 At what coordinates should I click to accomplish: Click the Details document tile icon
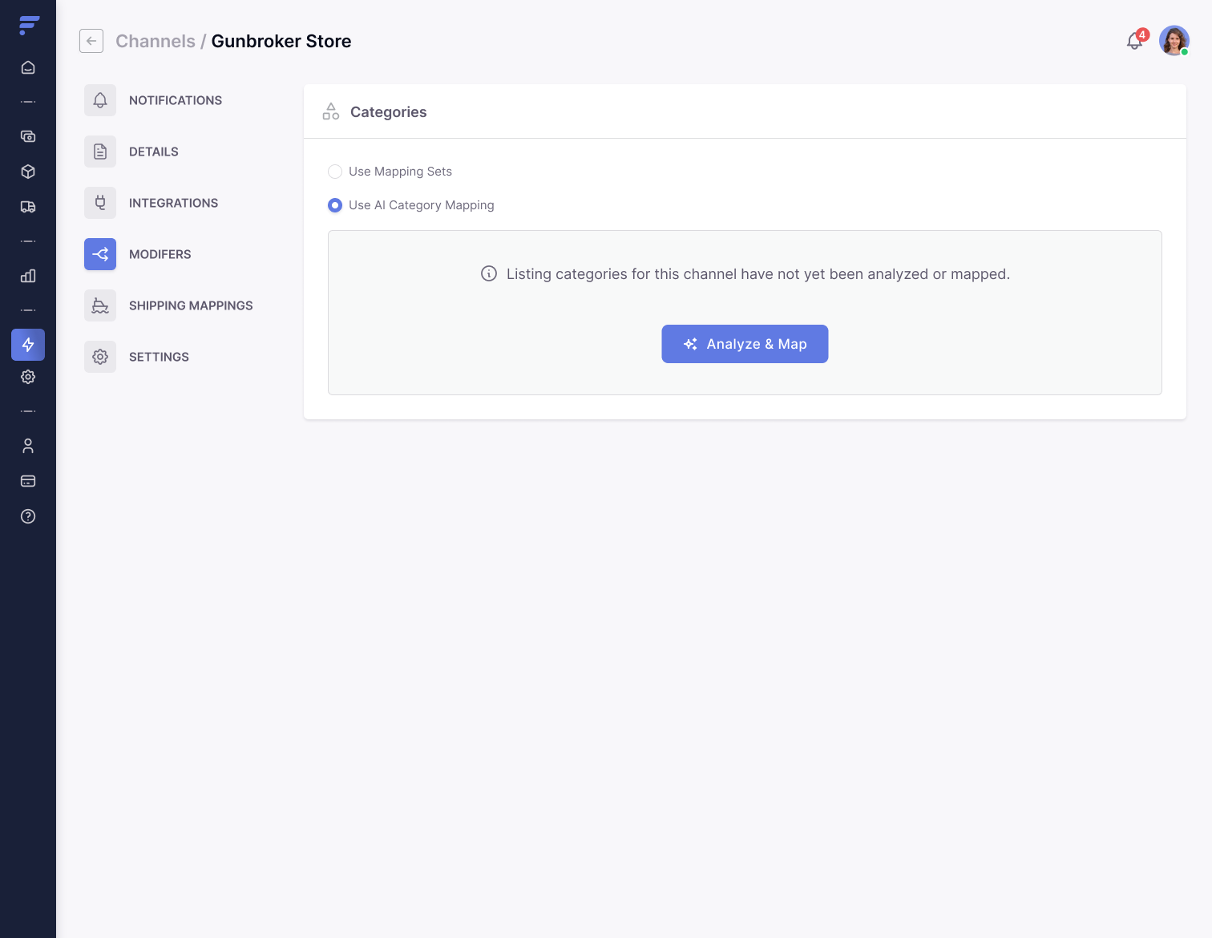point(100,152)
